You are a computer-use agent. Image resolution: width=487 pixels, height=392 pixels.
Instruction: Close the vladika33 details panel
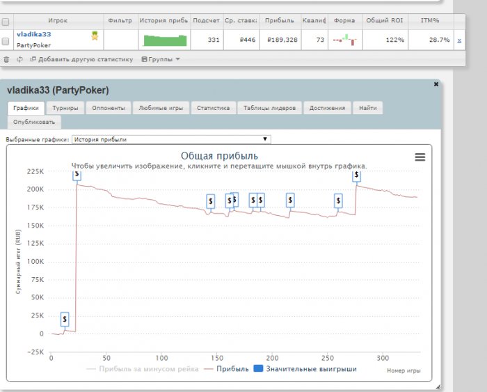coord(436,84)
